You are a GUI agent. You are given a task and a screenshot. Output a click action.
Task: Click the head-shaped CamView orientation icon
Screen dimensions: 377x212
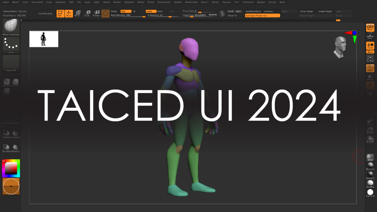pos(340,47)
